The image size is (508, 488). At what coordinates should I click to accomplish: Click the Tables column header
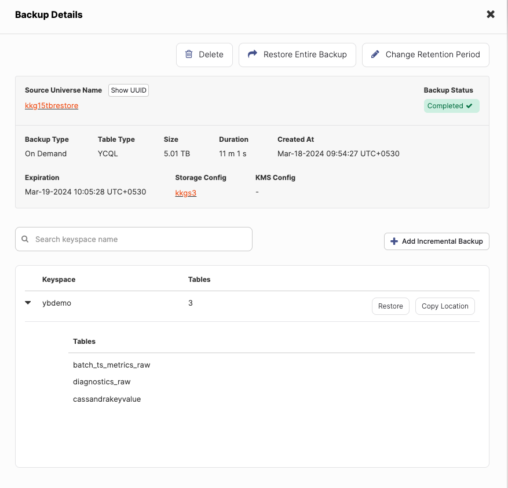click(x=199, y=280)
